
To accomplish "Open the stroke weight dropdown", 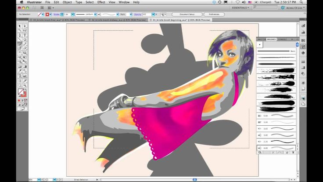I will [72, 14].
